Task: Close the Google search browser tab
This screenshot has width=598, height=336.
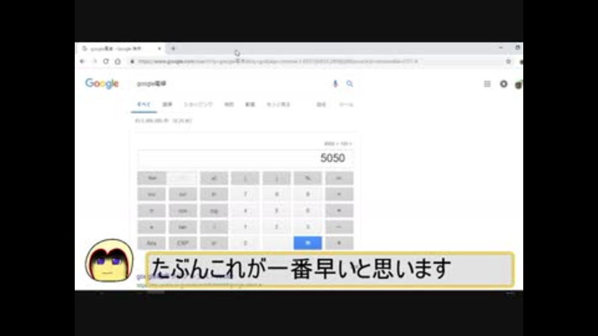Action: point(159,49)
